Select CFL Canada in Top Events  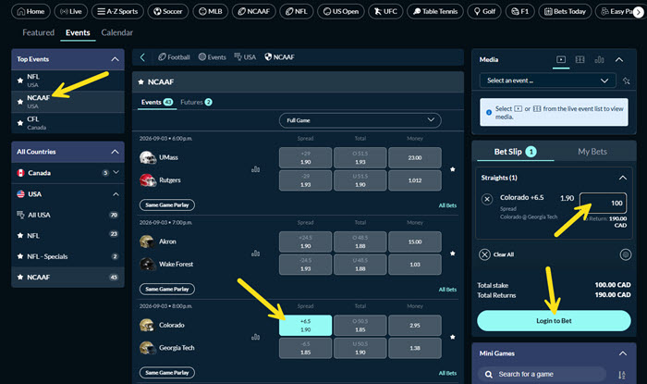[68, 123]
